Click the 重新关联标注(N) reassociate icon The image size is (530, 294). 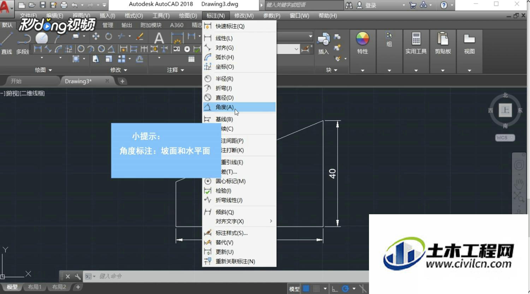[208, 262]
